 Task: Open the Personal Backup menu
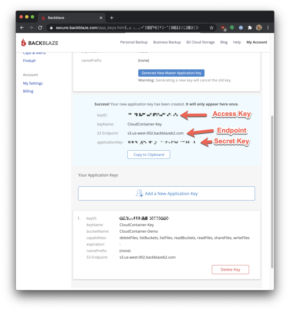(134, 42)
